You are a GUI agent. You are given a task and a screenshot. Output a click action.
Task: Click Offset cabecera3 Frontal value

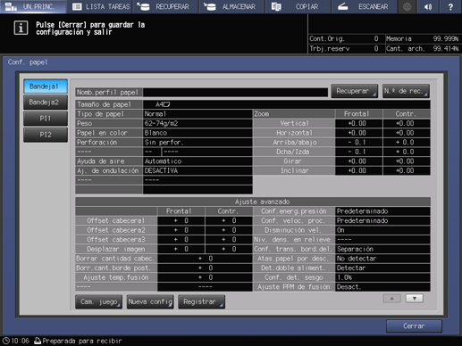click(x=181, y=240)
